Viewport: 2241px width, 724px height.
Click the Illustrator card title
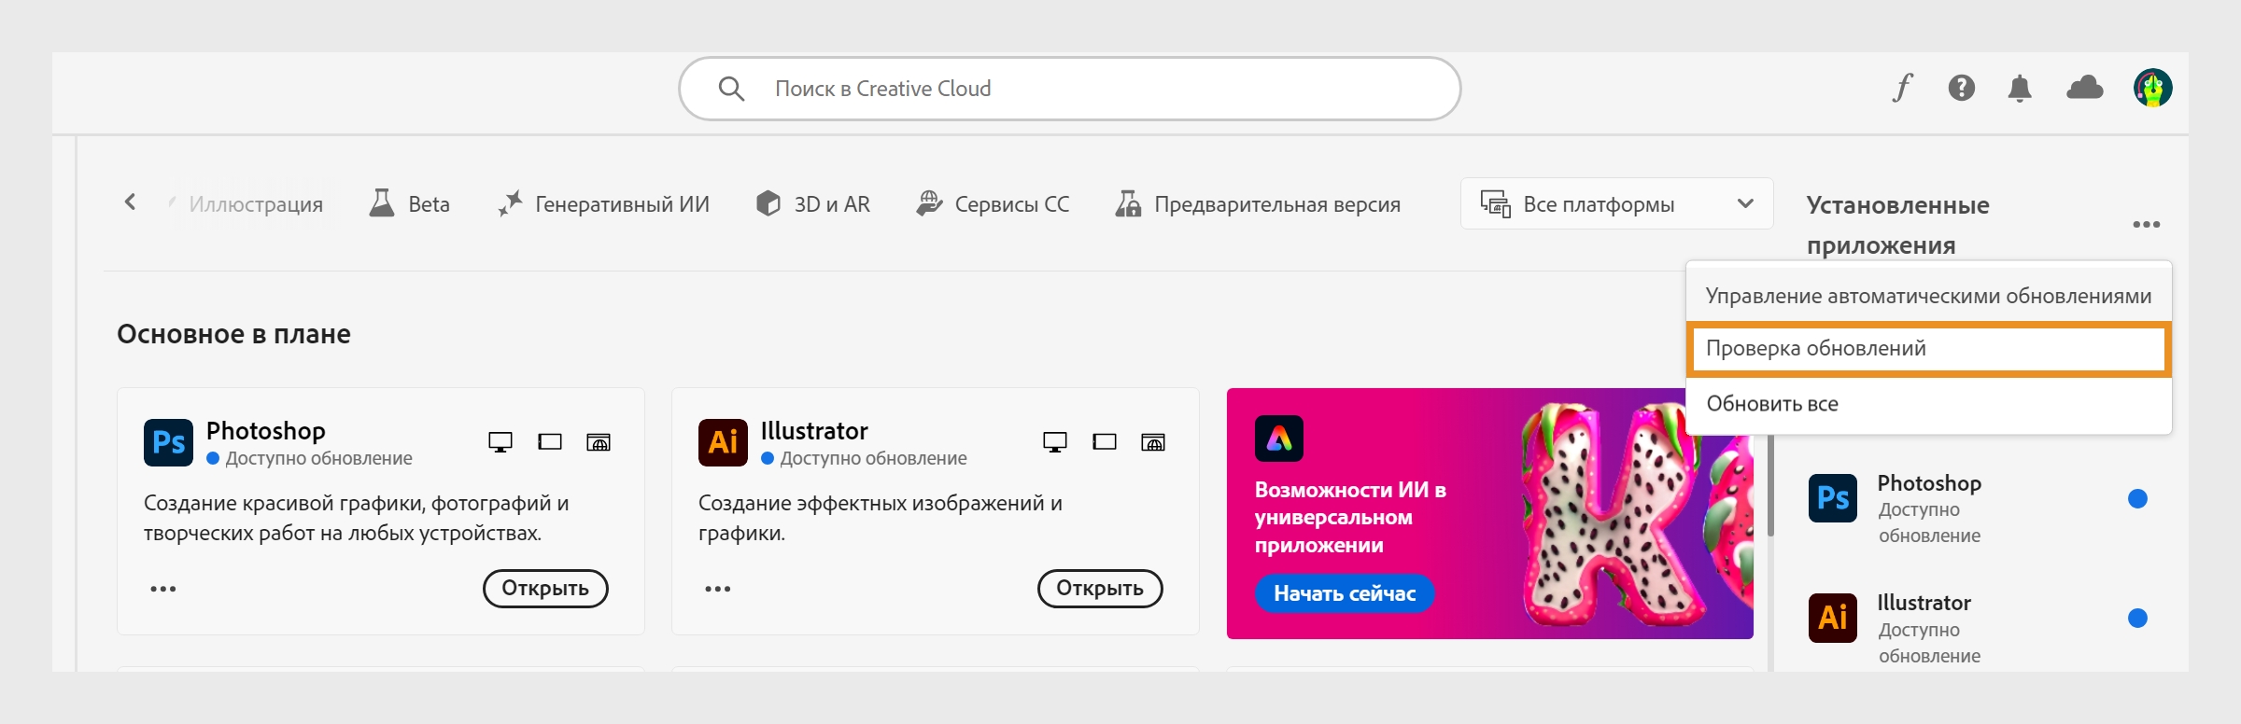pyautogui.click(x=814, y=431)
